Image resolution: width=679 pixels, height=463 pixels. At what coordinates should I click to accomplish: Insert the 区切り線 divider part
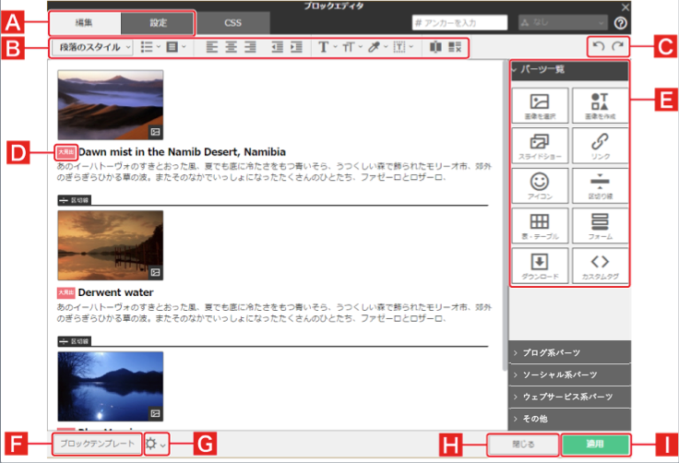(601, 185)
